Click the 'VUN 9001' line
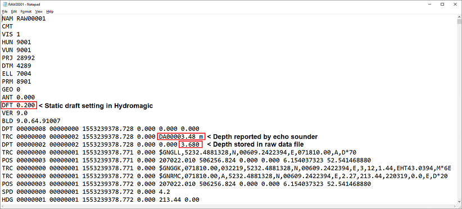The height and width of the screenshot is (209, 462). click(16, 50)
